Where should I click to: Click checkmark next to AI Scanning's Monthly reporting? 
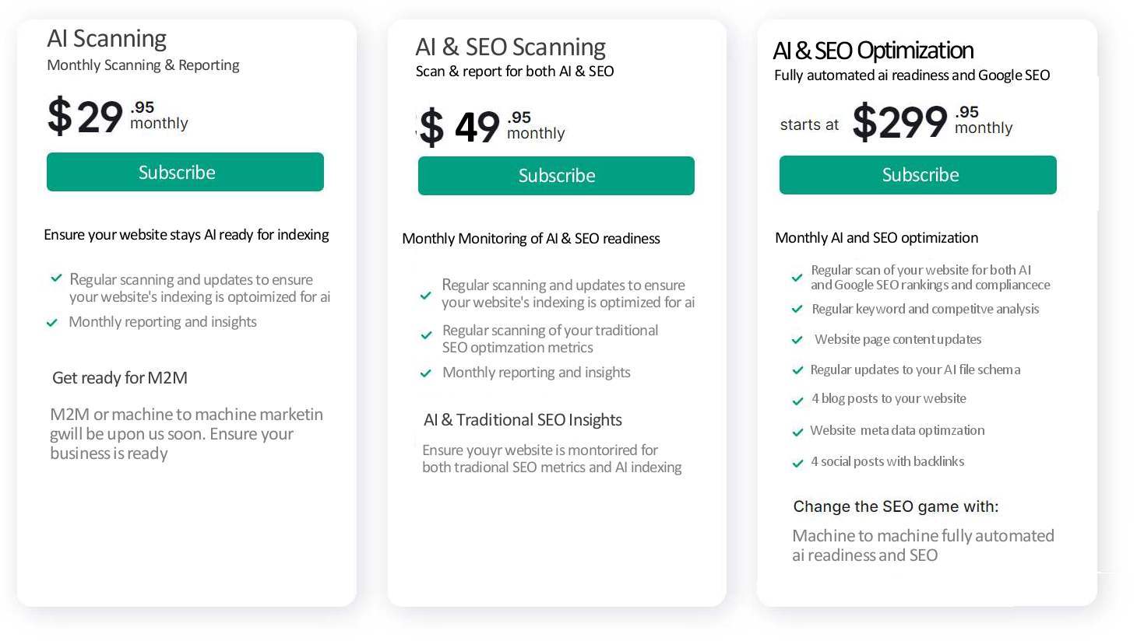(x=52, y=323)
